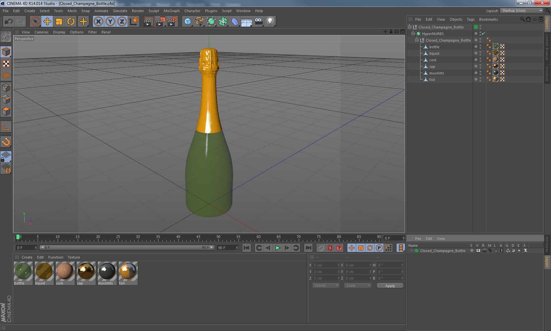The image size is (551, 331).
Task: Click the Coordinate System icon
Action: tap(134, 22)
